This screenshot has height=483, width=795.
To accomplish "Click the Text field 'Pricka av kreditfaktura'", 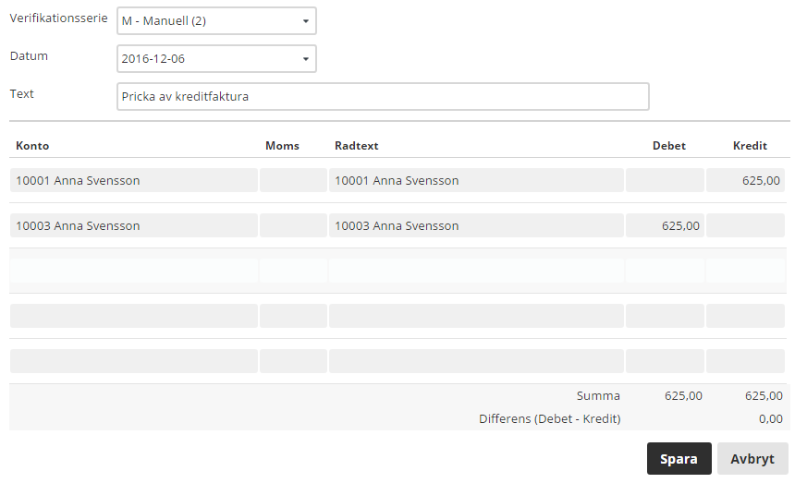I will 383,96.
